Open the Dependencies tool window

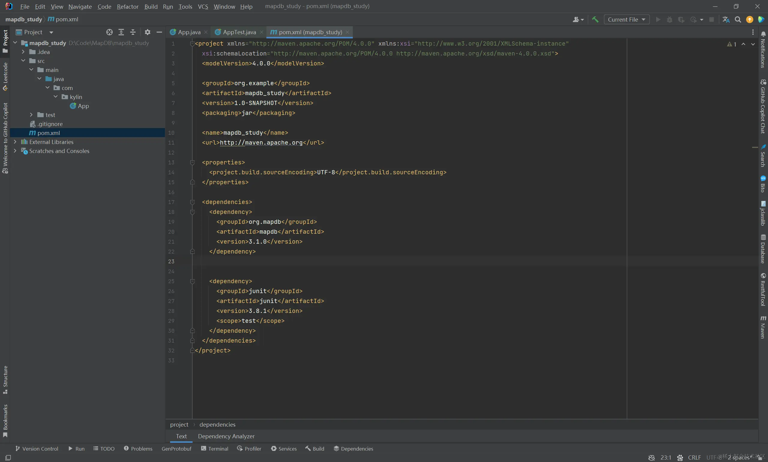pyautogui.click(x=353, y=448)
